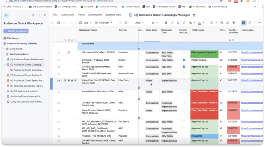Viewport: 265px width, 147px height.
Task: Open the Filter Off dropdown
Action: tap(104, 23)
